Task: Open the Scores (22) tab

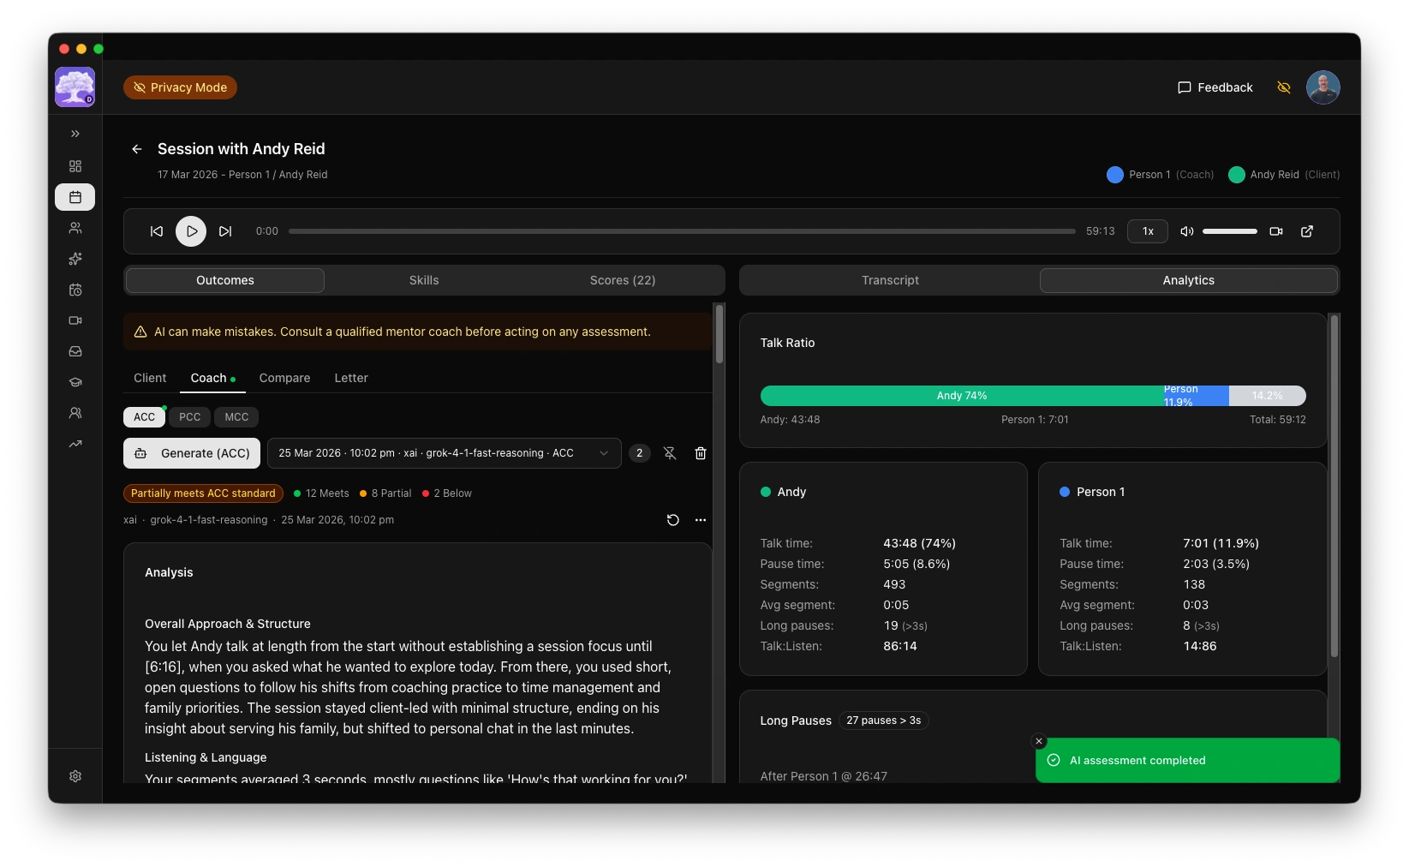Action: pyautogui.click(x=622, y=280)
